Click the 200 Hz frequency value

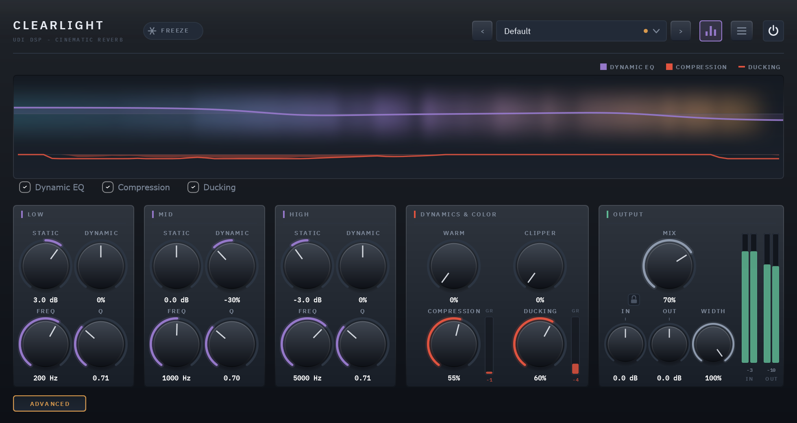tap(46, 378)
